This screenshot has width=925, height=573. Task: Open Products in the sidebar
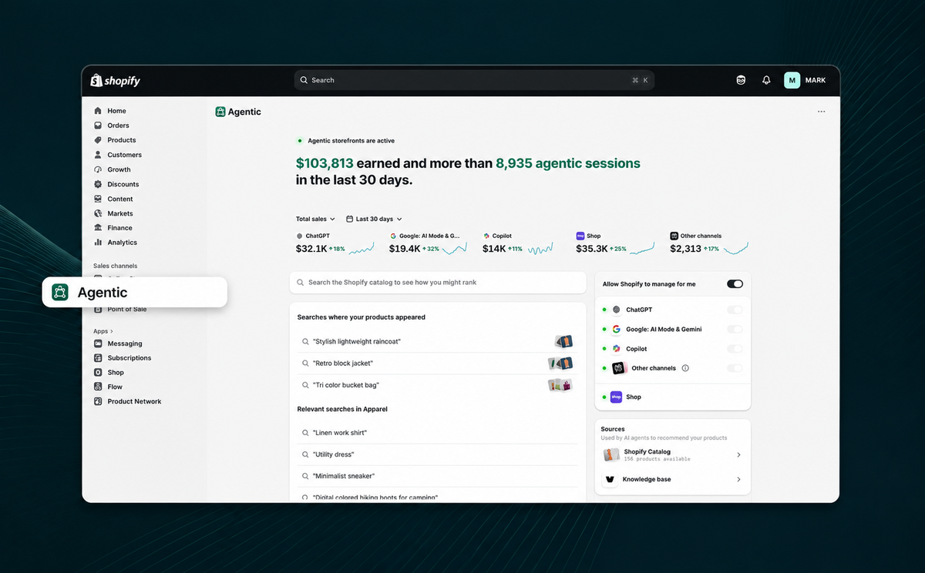(x=122, y=140)
